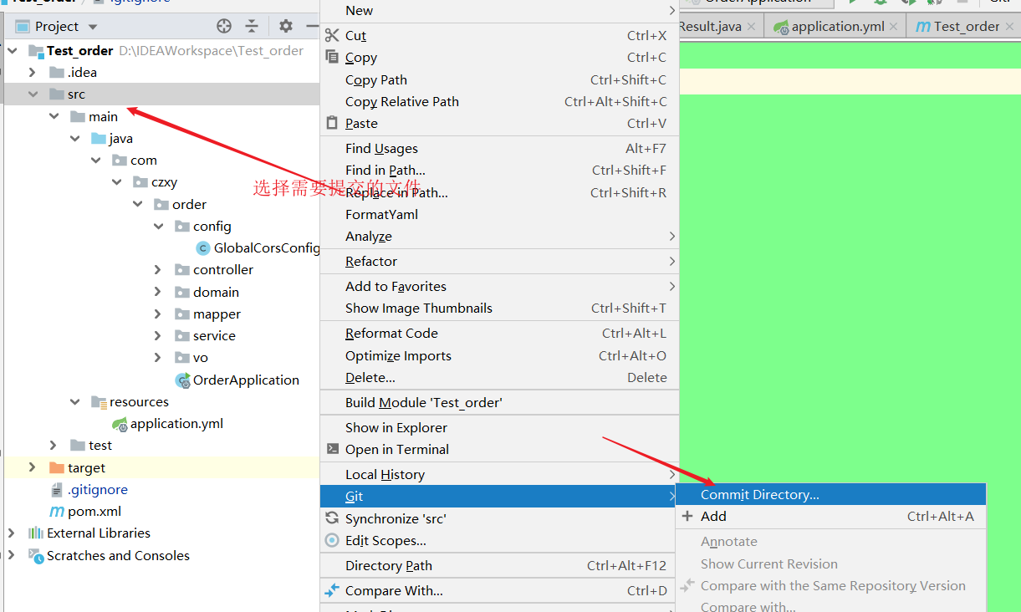Click the Edit Scopes circle icon
Viewport: 1021px width, 612px height.
[332, 540]
